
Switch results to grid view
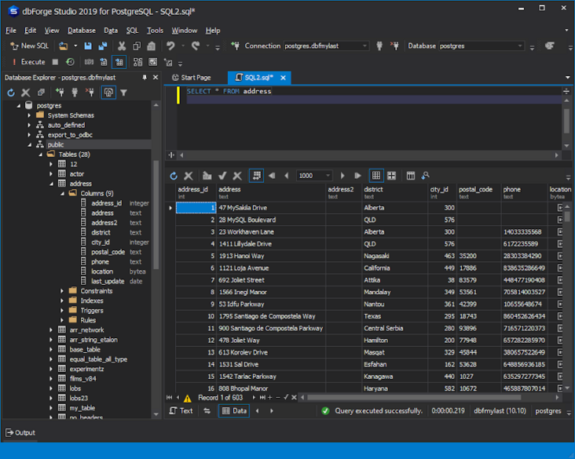click(x=376, y=176)
